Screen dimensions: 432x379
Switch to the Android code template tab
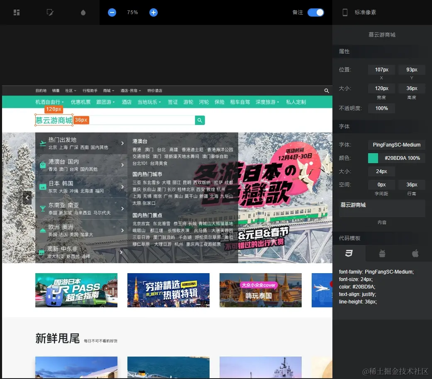(382, 253)
